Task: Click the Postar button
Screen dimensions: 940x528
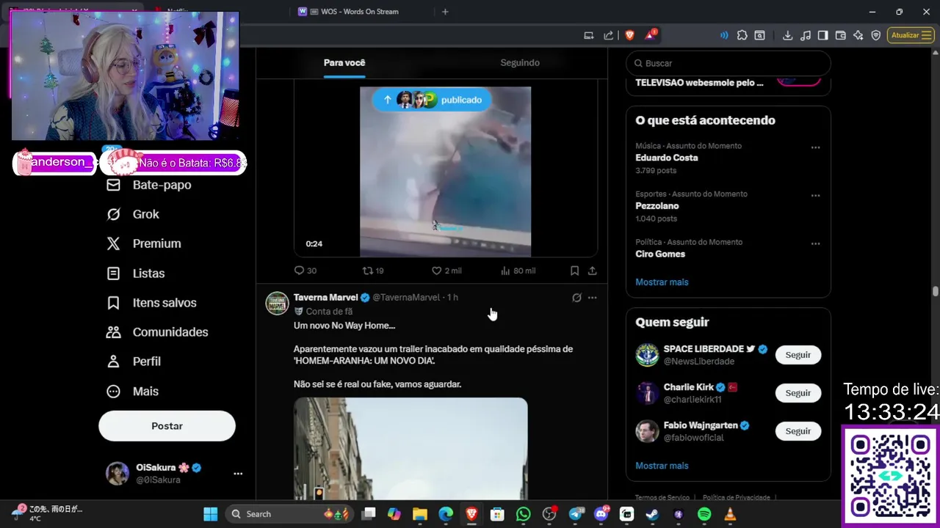Action: tap(167, 426)
